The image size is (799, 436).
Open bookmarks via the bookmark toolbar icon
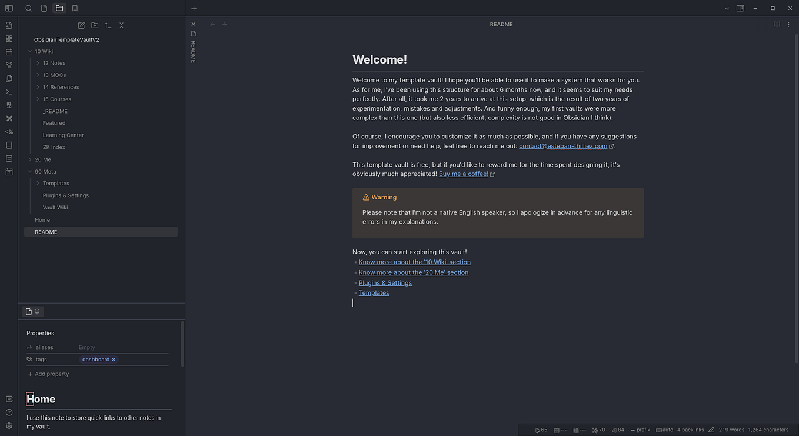pos(75,8)
